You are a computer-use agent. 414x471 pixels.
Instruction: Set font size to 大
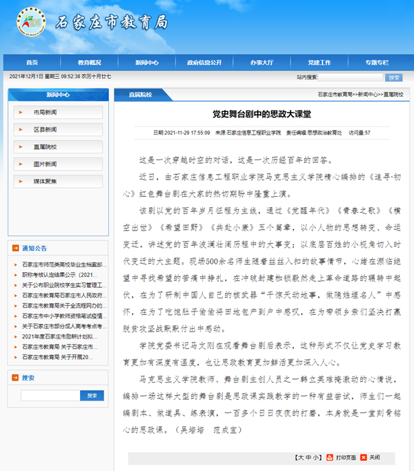coord(299,457)
